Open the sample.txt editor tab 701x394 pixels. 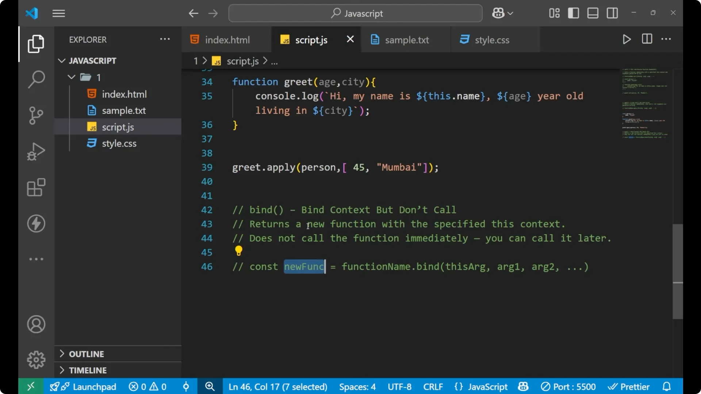coord(407,39)
